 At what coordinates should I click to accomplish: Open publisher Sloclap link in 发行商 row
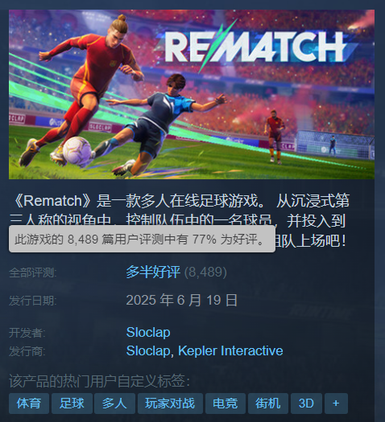coord(148,350)
